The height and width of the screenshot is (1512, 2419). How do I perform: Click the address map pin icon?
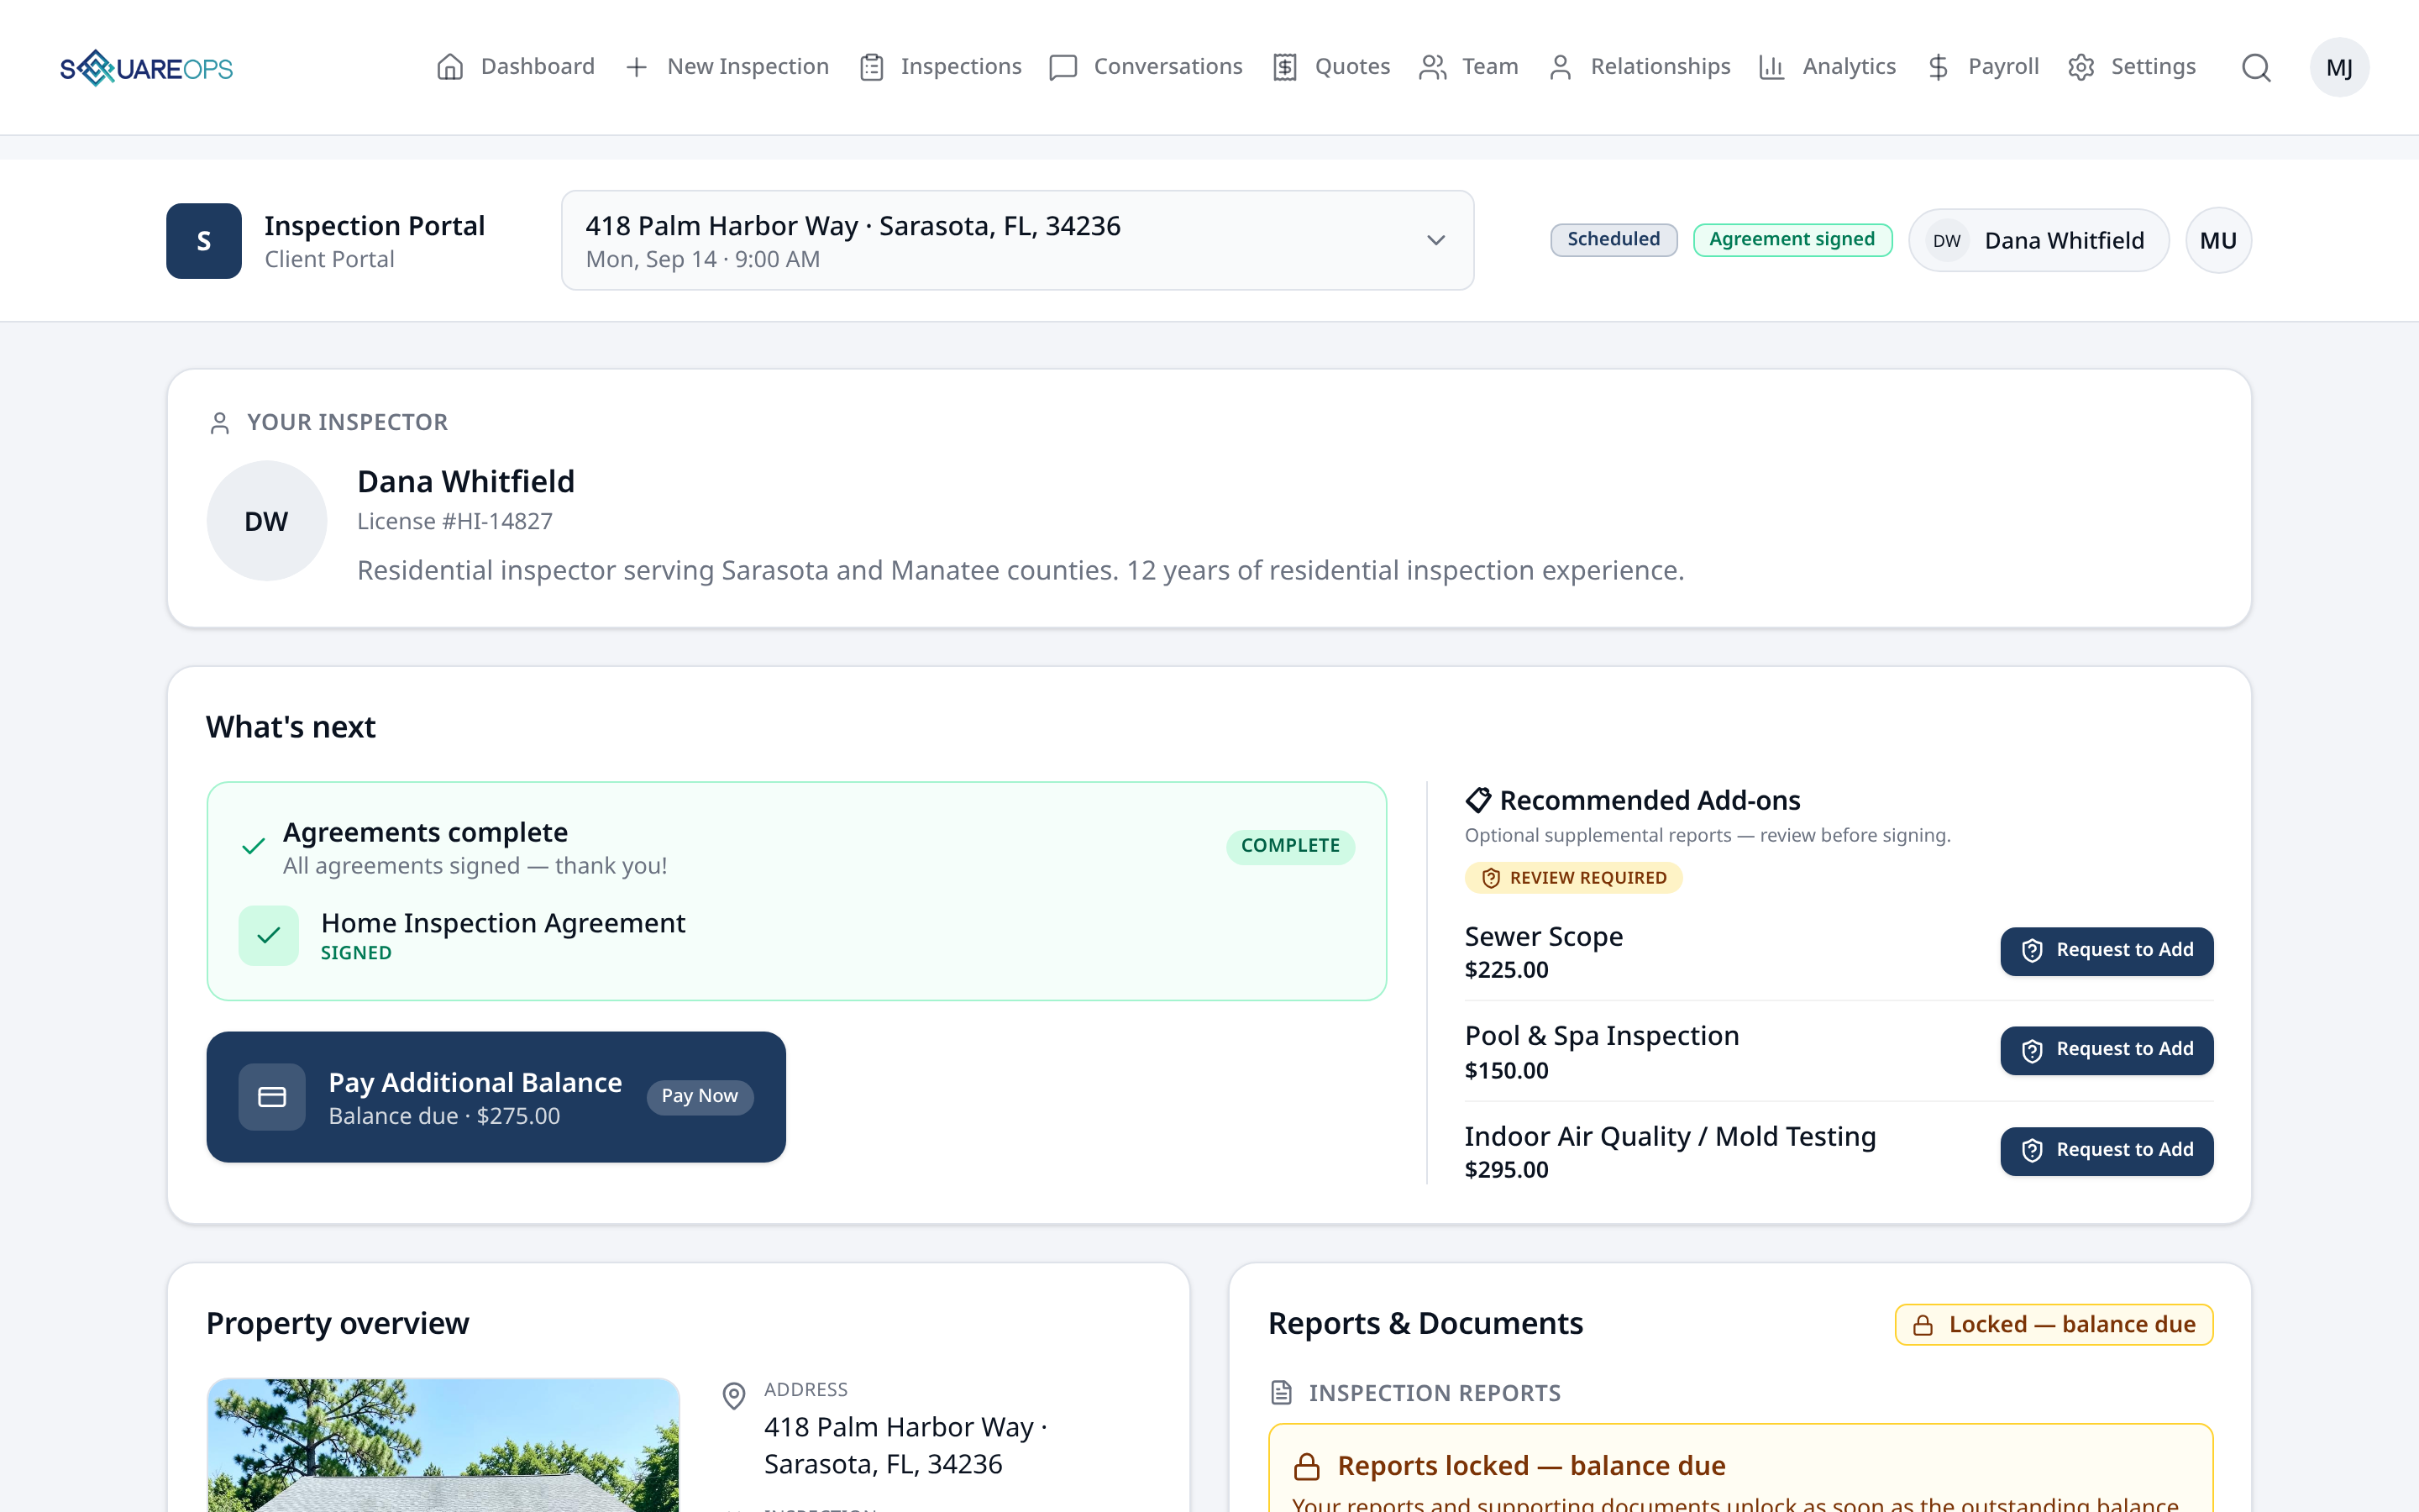tap(734, 1396)
